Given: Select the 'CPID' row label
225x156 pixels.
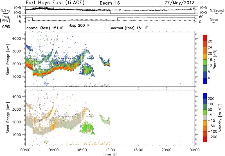Looking at the screenshot, I should pos(6,27).
